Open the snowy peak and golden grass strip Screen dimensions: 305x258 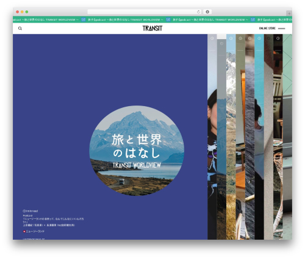tap(231, 137)
